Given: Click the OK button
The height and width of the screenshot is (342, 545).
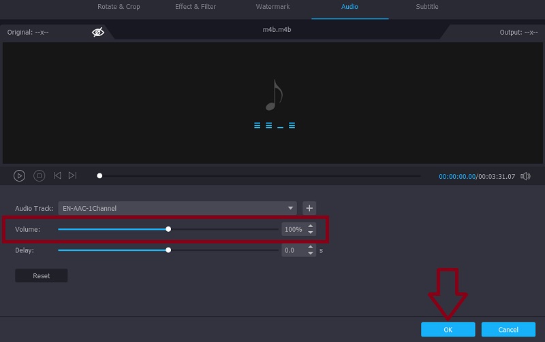Looking at the screenshot, I should pyautogui.click(x=448, y=329).
